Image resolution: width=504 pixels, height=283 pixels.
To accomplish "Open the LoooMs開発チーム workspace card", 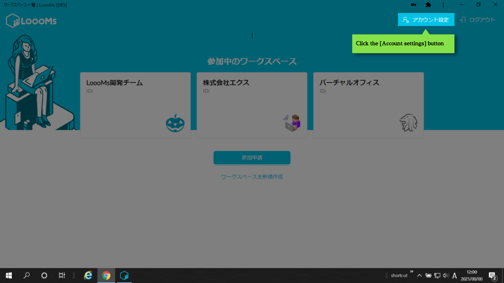I will (x=135, y=105).
